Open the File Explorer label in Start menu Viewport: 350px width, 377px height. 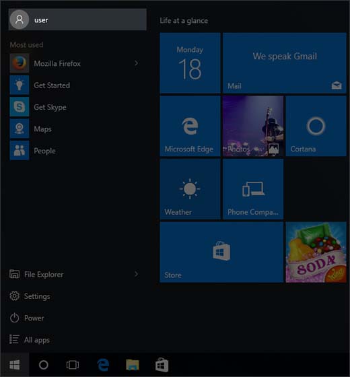point(44,275)
